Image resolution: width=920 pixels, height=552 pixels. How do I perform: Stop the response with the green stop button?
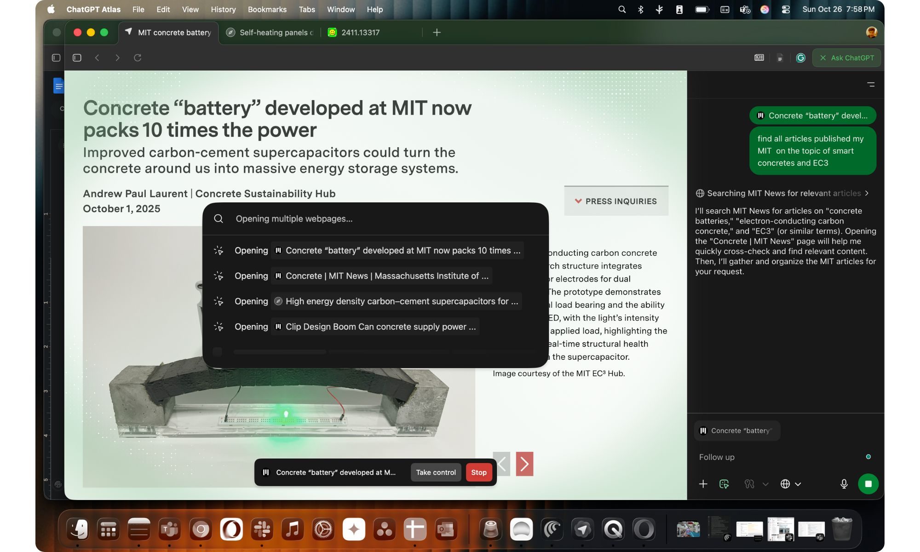[868, 484]
